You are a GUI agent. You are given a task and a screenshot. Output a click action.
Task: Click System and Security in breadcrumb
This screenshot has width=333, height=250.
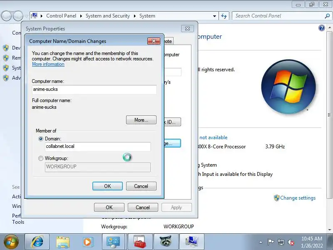pos(108,16)
